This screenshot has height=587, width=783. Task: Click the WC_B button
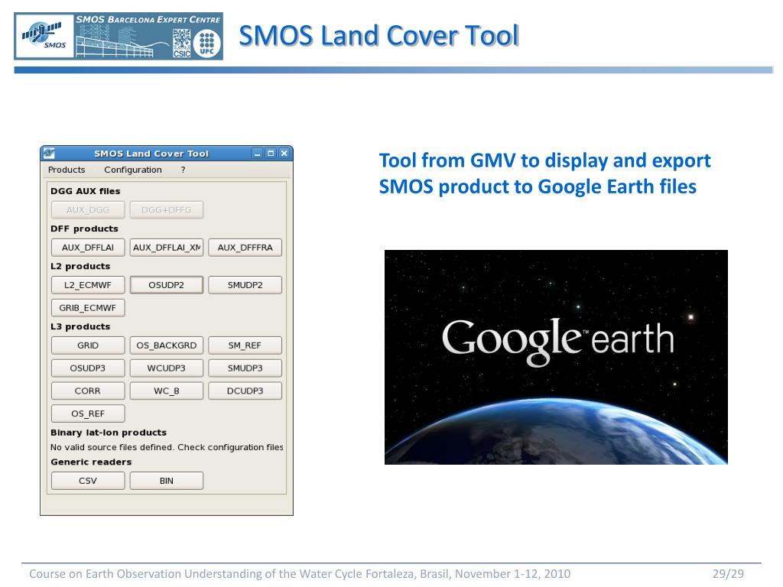(x=166, y=391)
